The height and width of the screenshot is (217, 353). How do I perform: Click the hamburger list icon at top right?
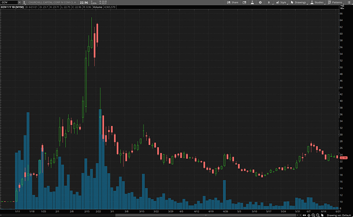click(349, 2)
